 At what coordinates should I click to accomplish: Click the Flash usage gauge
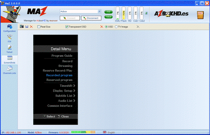pyautogui.click(x=124, y=13)
